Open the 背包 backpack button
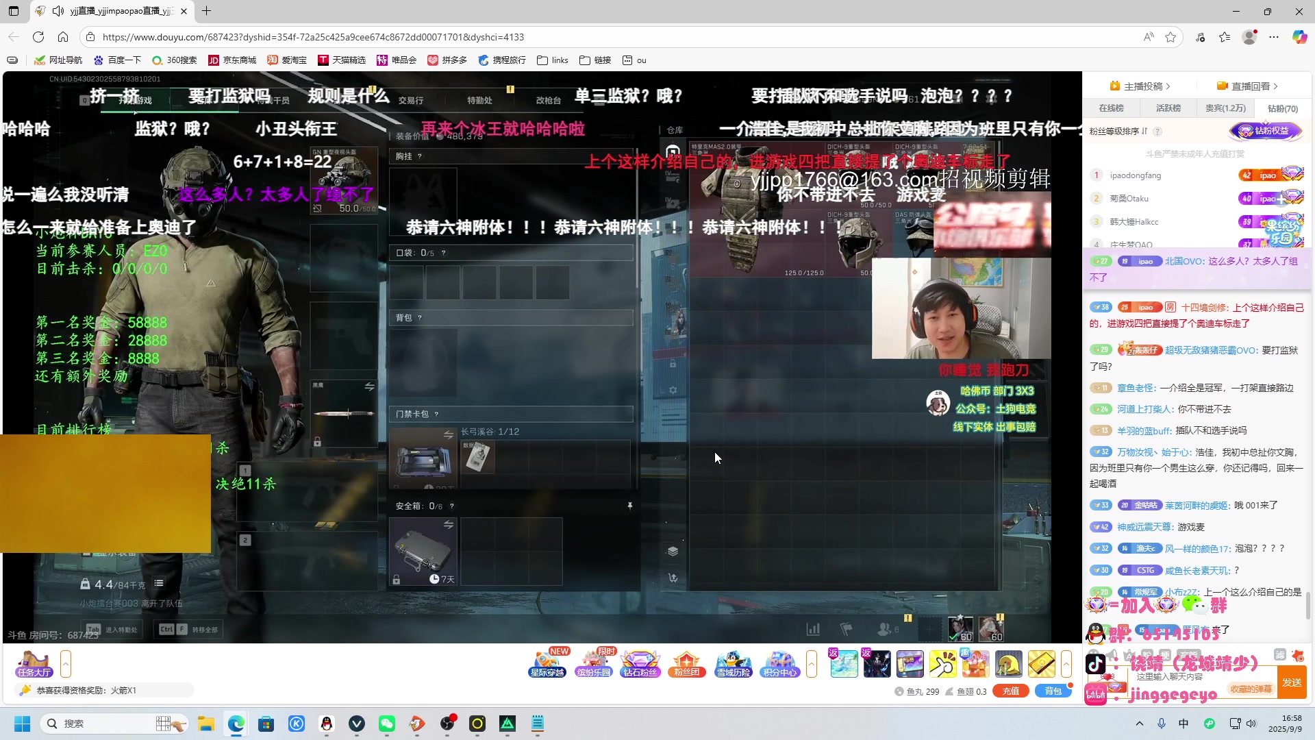 pyautogui.click(x=1053, y=691)
